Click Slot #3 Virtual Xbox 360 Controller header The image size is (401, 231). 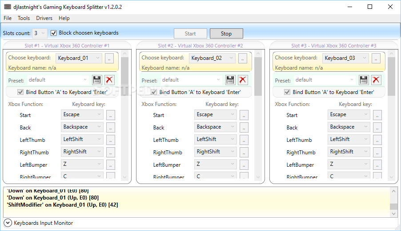click(x=334, y=46)
